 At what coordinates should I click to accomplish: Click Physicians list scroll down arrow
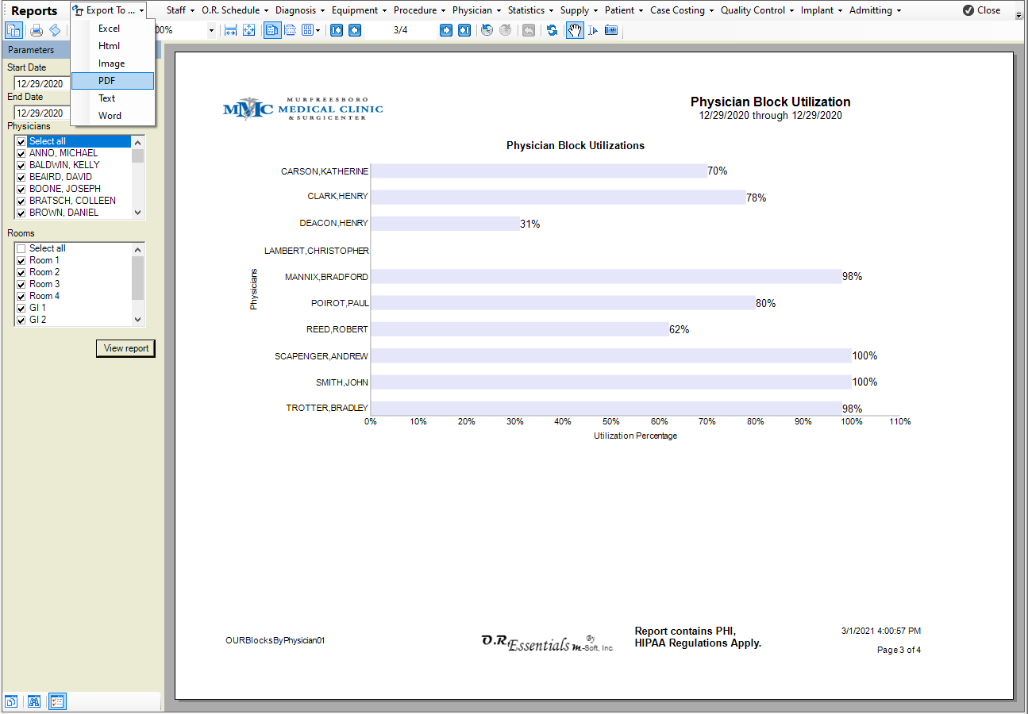[x=138, y=212]
